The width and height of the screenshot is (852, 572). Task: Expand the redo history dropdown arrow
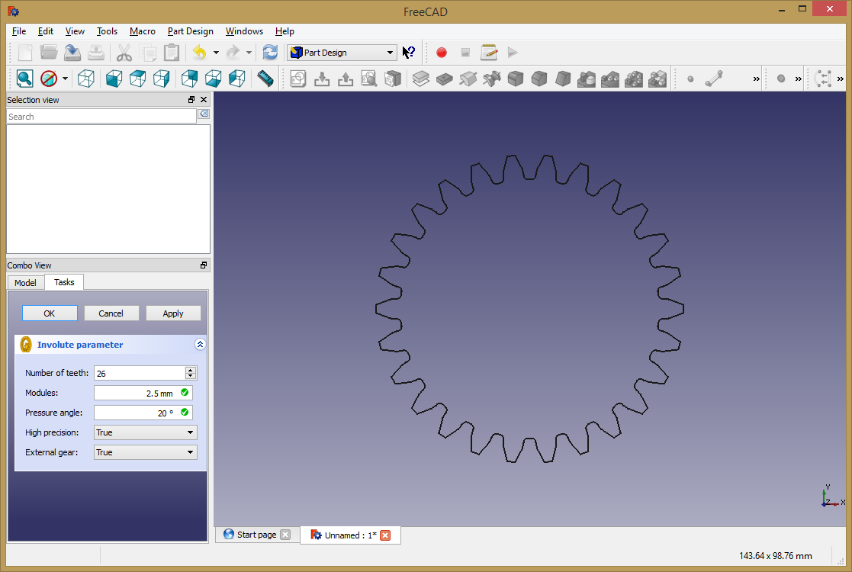click(249, 53)
